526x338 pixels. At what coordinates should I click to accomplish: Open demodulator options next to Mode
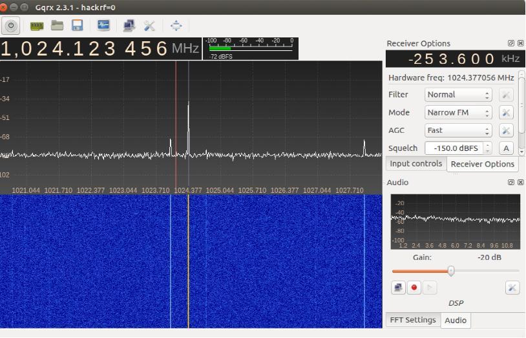coord(506,113)
